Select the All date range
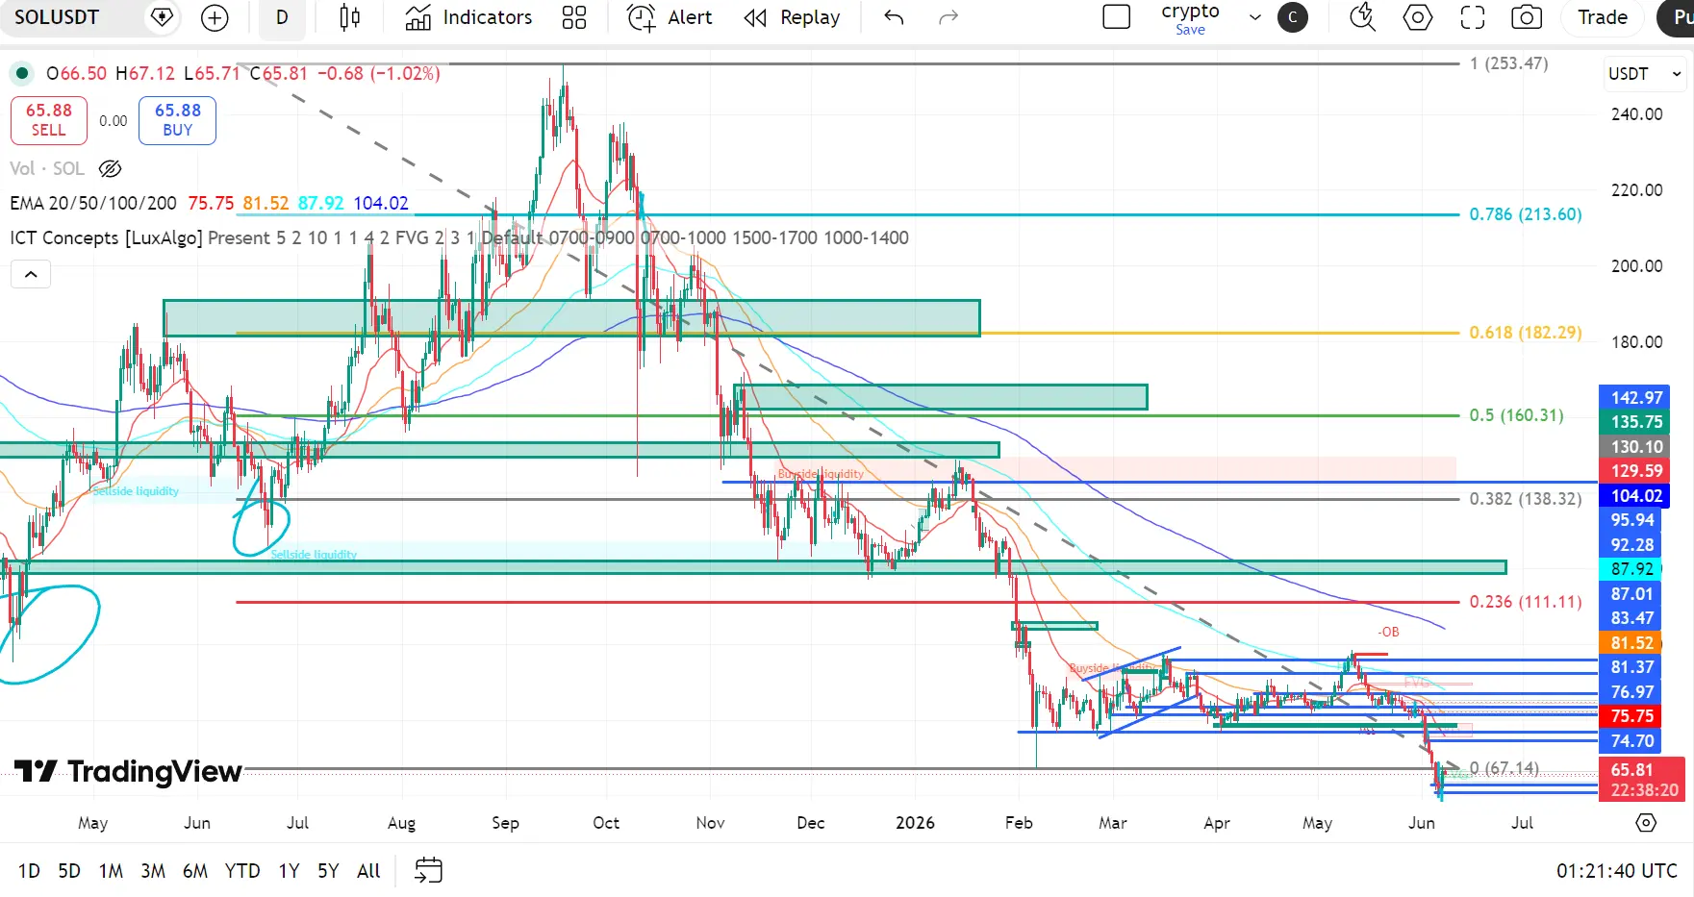1694x897 pixels. point(368,871)
